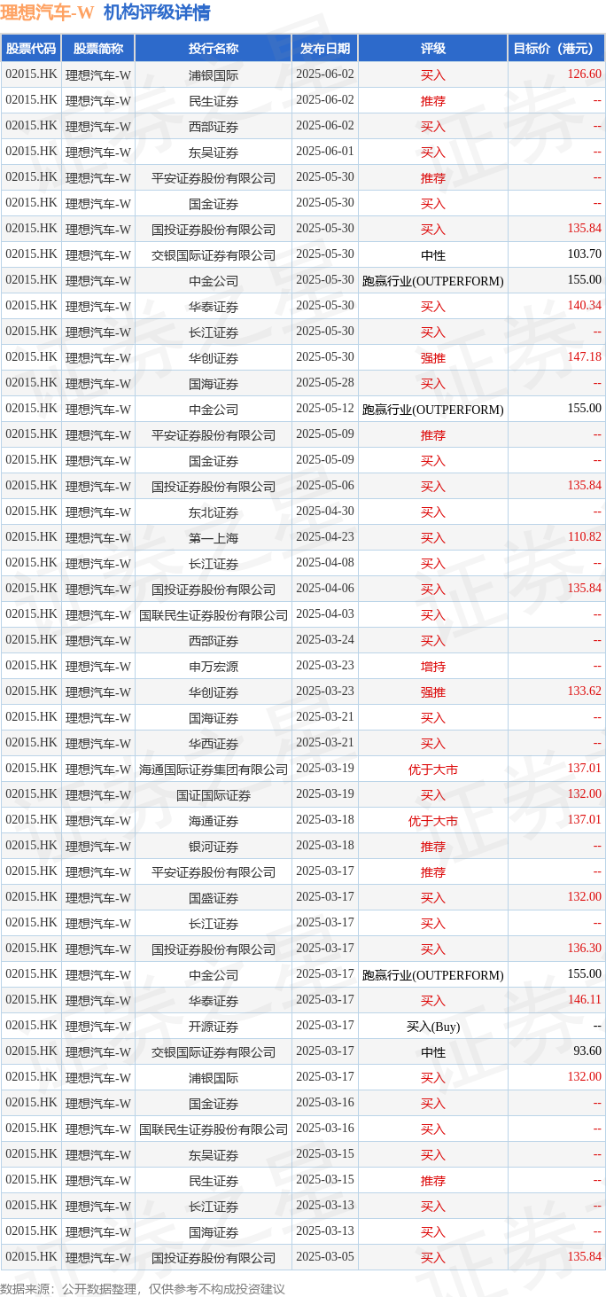Select the 评级 column header

point(433,49)
